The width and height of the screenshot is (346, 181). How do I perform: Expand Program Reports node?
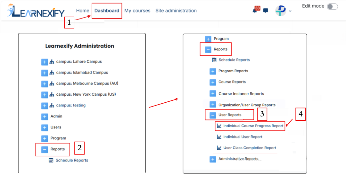coord(213,71)
